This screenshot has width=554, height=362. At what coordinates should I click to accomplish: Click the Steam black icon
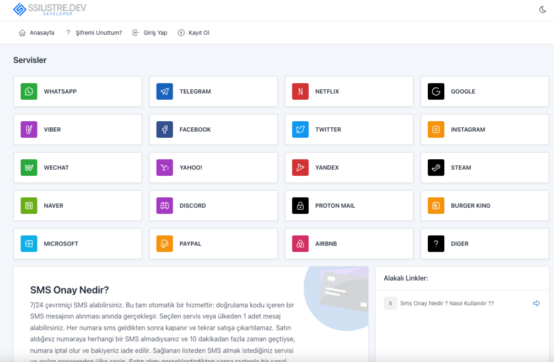pyautogui.click(x=436, y=168)
